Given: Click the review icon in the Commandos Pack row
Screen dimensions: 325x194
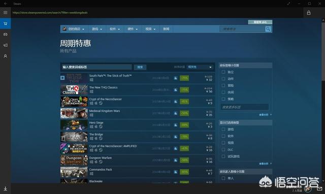Looking at the screenshot, I should click(176, 172).
